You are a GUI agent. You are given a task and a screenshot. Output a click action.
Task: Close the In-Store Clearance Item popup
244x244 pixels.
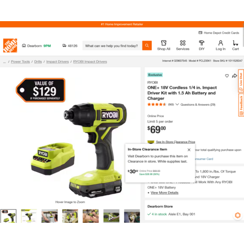point(189,150)
